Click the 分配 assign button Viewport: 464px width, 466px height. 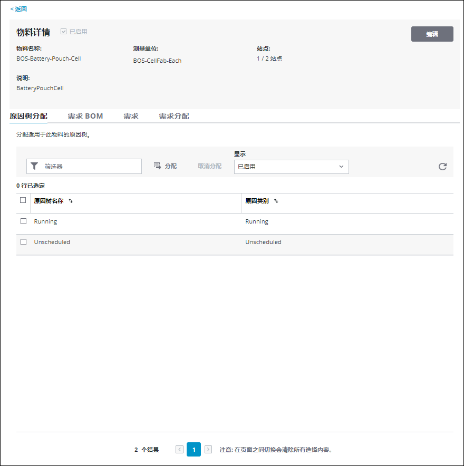165,166
